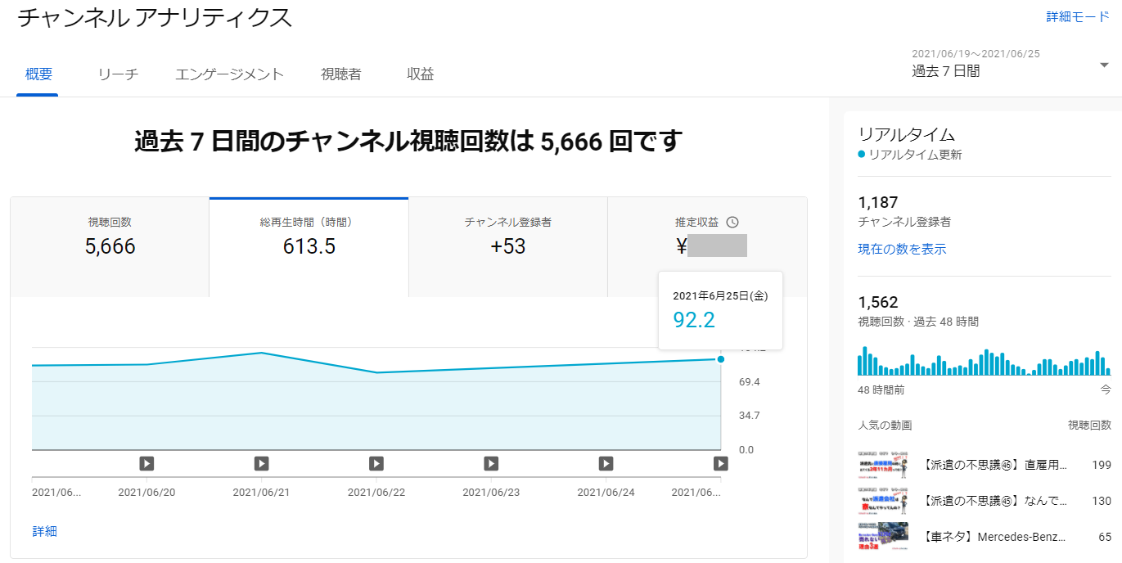Click video marker icon under 2021/06/23
1122x563 pixels.
point(491,464)
